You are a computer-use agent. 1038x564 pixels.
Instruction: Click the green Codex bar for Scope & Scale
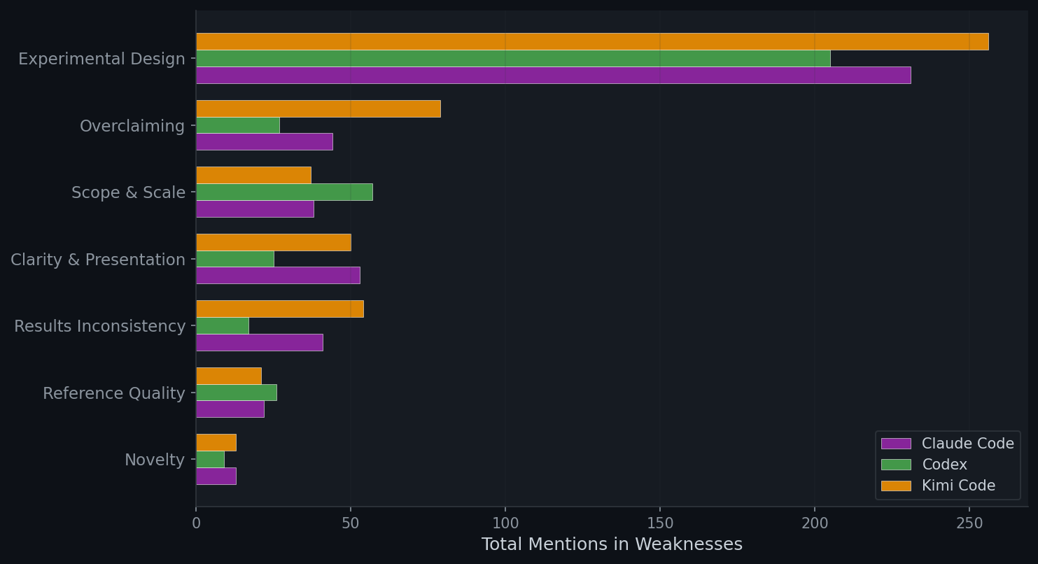[x=284, y=192]
